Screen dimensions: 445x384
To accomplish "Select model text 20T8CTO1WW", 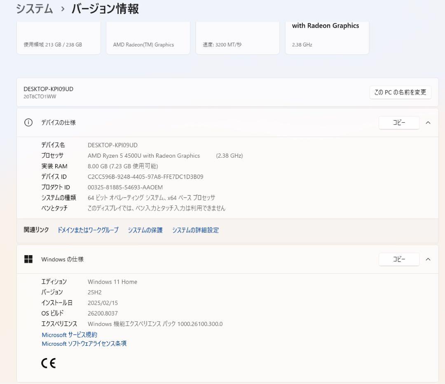I will [40, 97].
